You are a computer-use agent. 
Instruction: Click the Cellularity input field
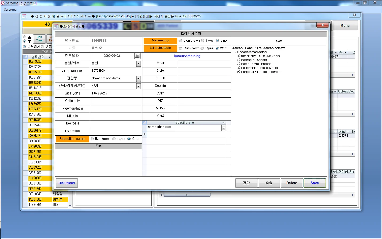pyautogui.click(x=116, y=101)
